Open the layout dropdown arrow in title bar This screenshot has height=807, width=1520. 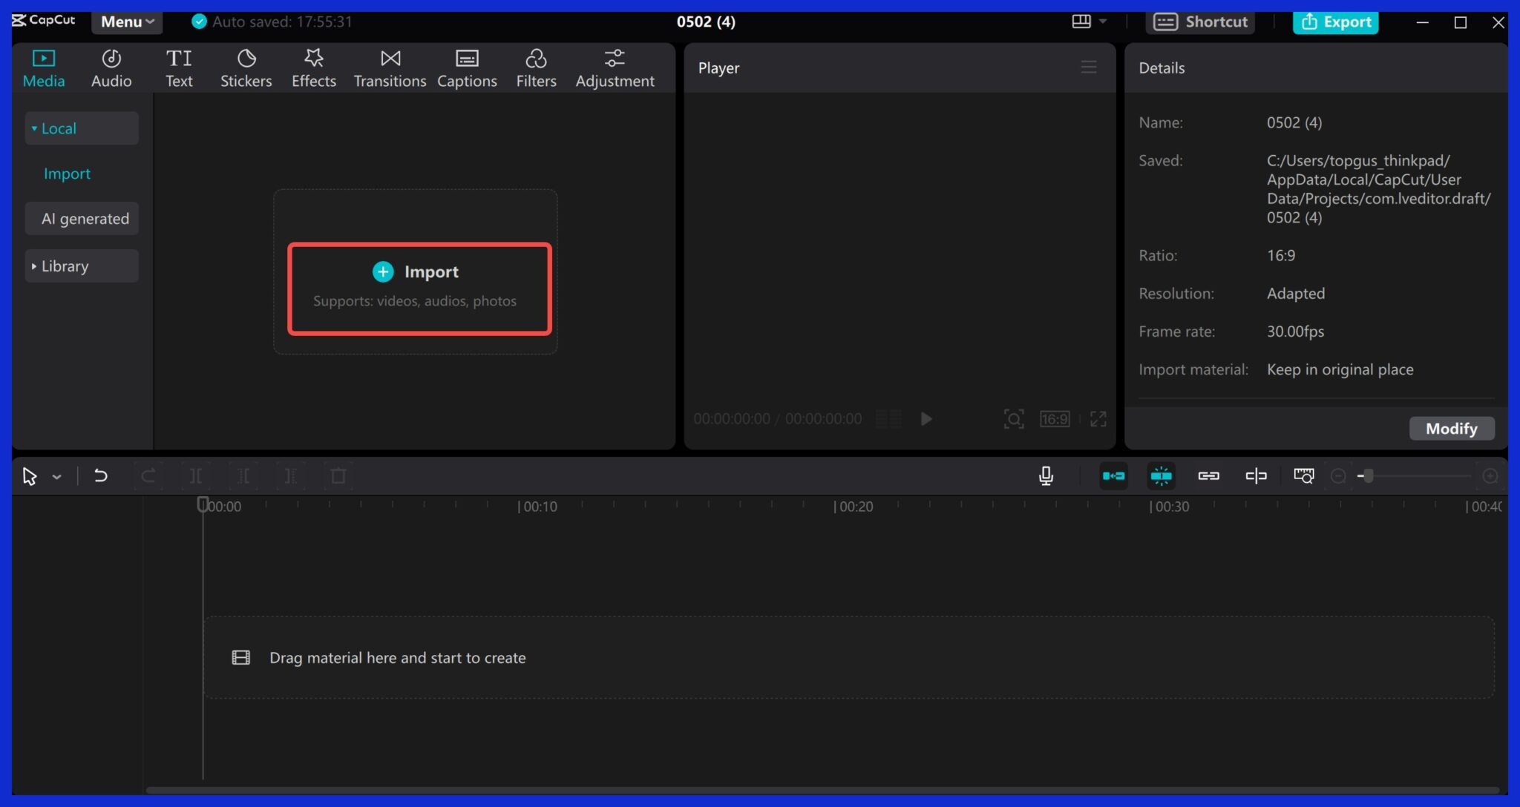[1103, 22]
